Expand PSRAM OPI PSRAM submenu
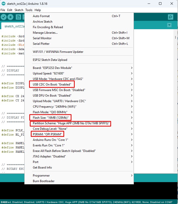This screenshot has width=178, height=204. [x=79, y=134]
